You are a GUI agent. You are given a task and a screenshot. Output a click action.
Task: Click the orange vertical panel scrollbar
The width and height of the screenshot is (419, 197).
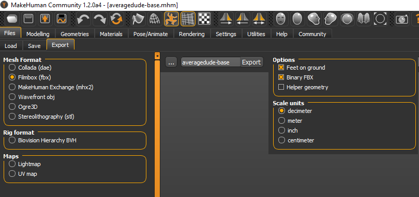(157, 128)
